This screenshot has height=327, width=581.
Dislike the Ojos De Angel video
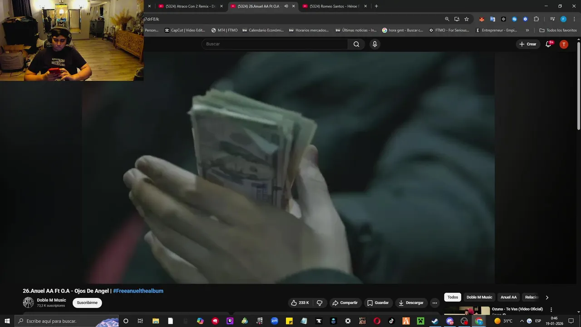point(320,303)
